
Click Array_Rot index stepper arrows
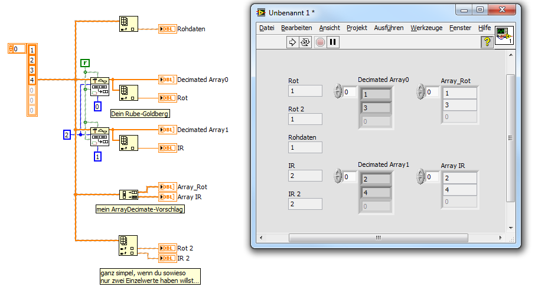click(x=420, y=92)
